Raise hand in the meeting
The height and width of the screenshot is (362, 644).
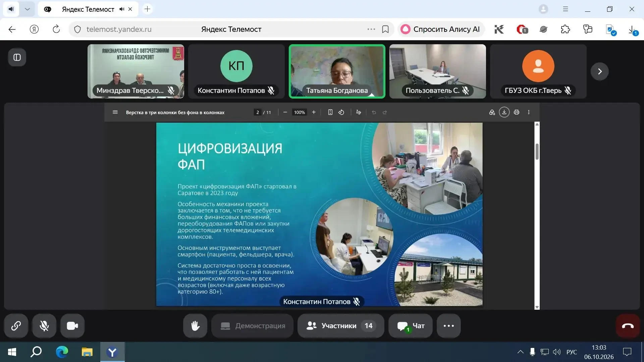pos(195,326)
